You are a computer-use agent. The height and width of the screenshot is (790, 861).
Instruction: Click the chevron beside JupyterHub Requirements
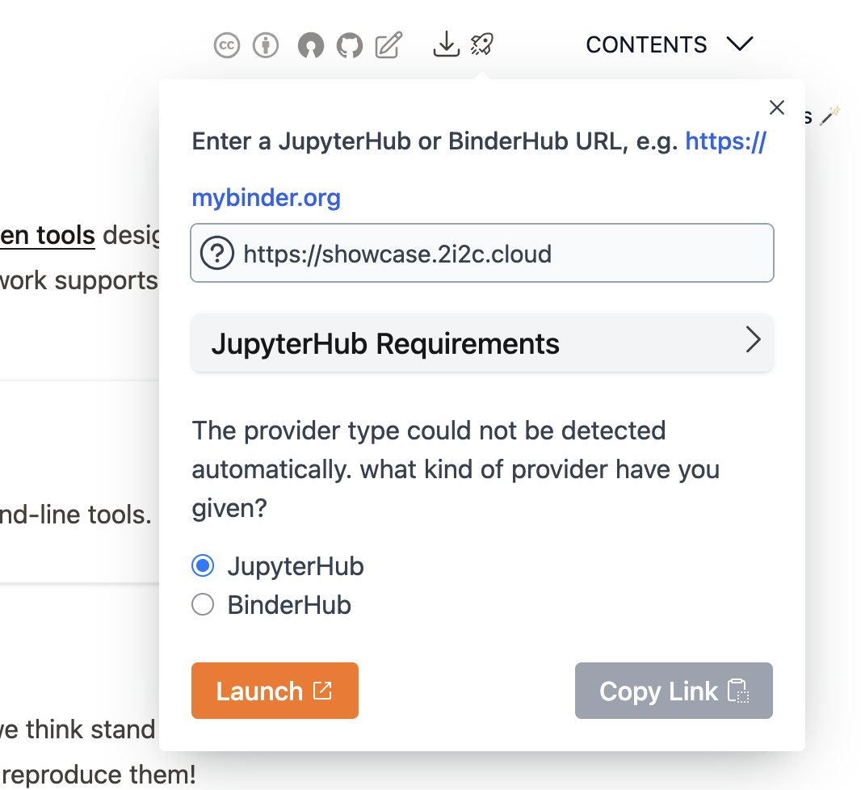(x=753, y=341)
